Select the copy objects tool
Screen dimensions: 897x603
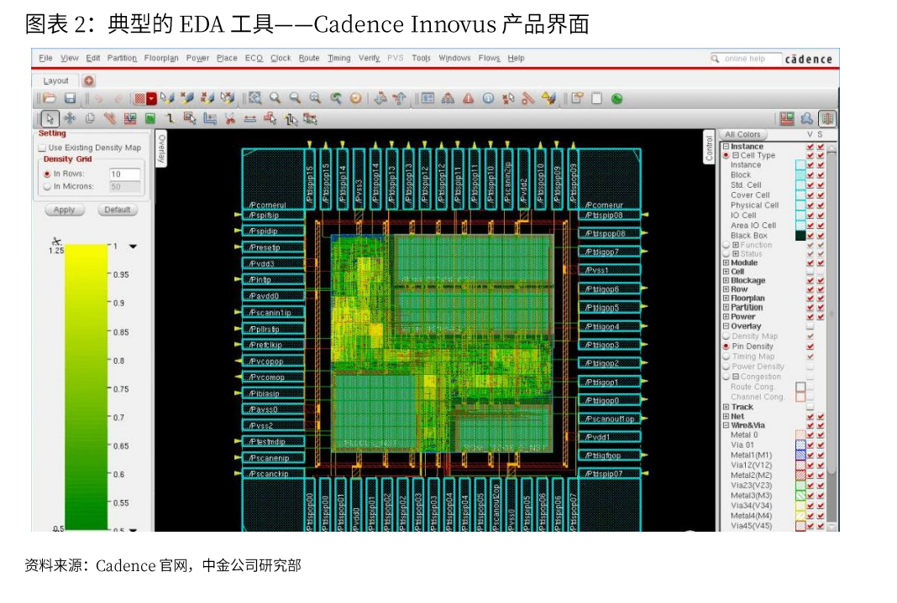tap(90, 119)
